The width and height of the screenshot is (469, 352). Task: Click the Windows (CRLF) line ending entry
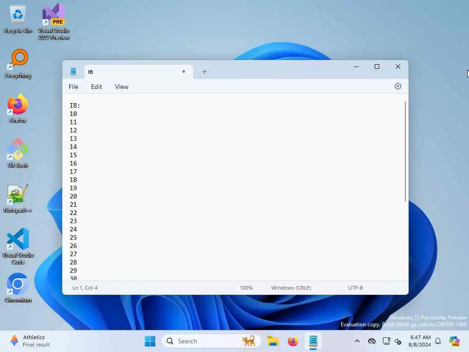(x=291, y=288)
